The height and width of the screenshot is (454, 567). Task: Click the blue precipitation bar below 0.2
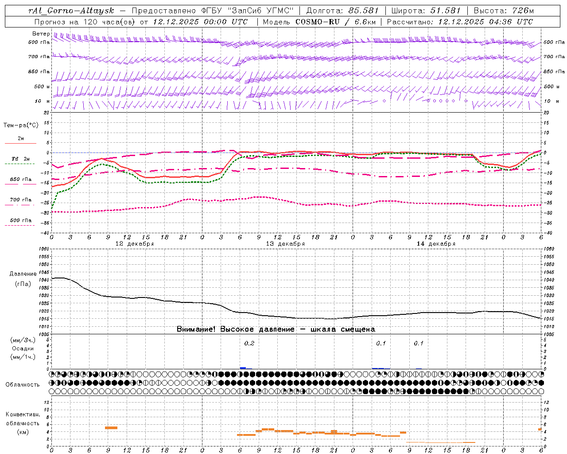[243, 368]
